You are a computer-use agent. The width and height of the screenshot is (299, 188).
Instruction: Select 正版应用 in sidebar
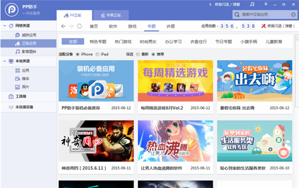[x=28, y=43]
